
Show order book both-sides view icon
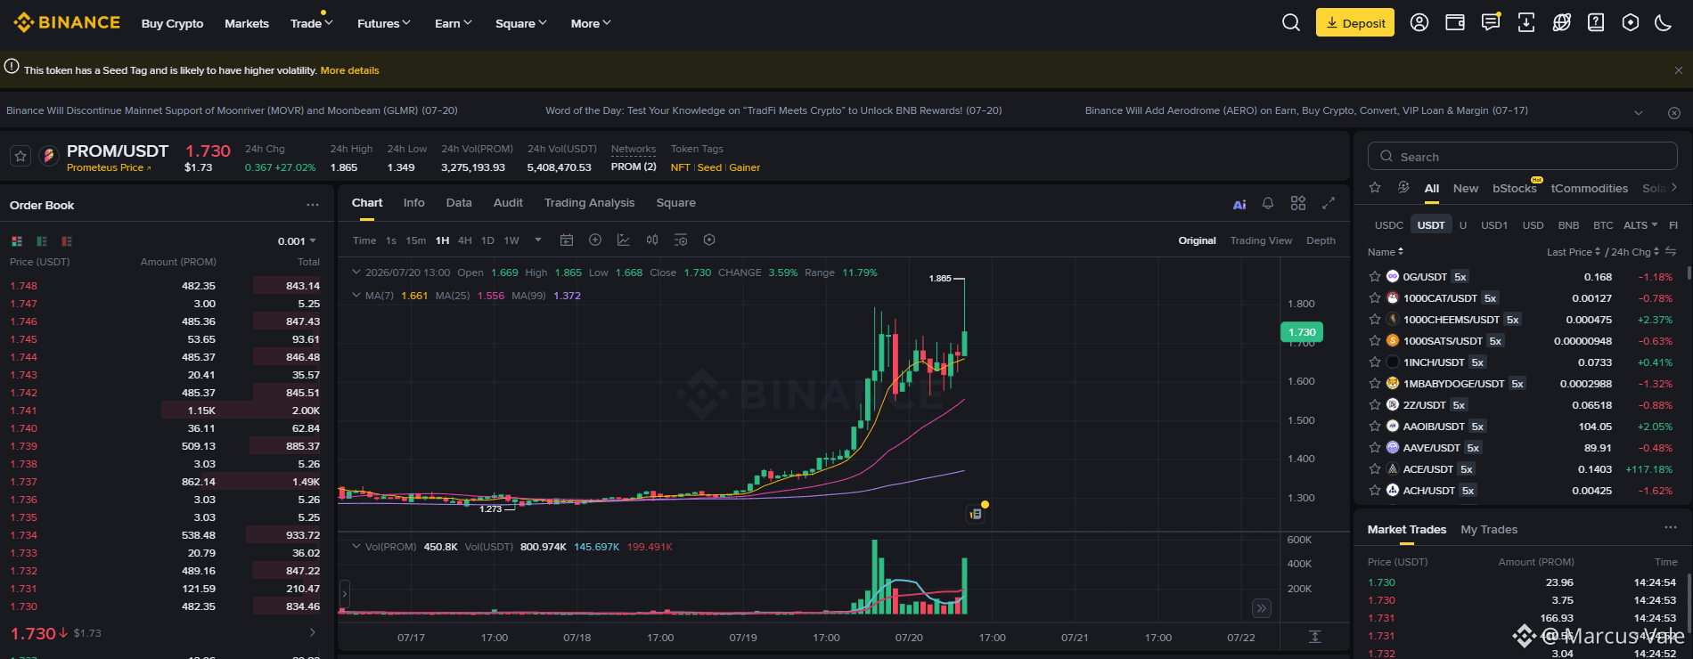[x=17, y=241]
